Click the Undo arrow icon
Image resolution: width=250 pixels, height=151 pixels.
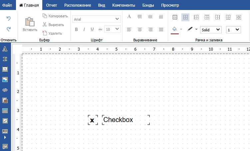pos(9,19)
